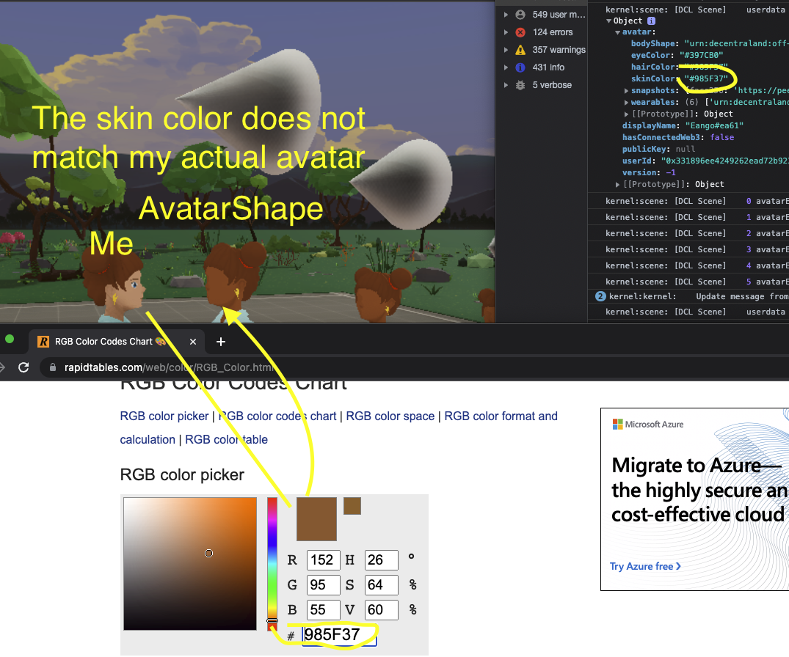This screenshot has height=657, width=789.
Task: Toggle the red errors filter icon
Action: [521, 32]
